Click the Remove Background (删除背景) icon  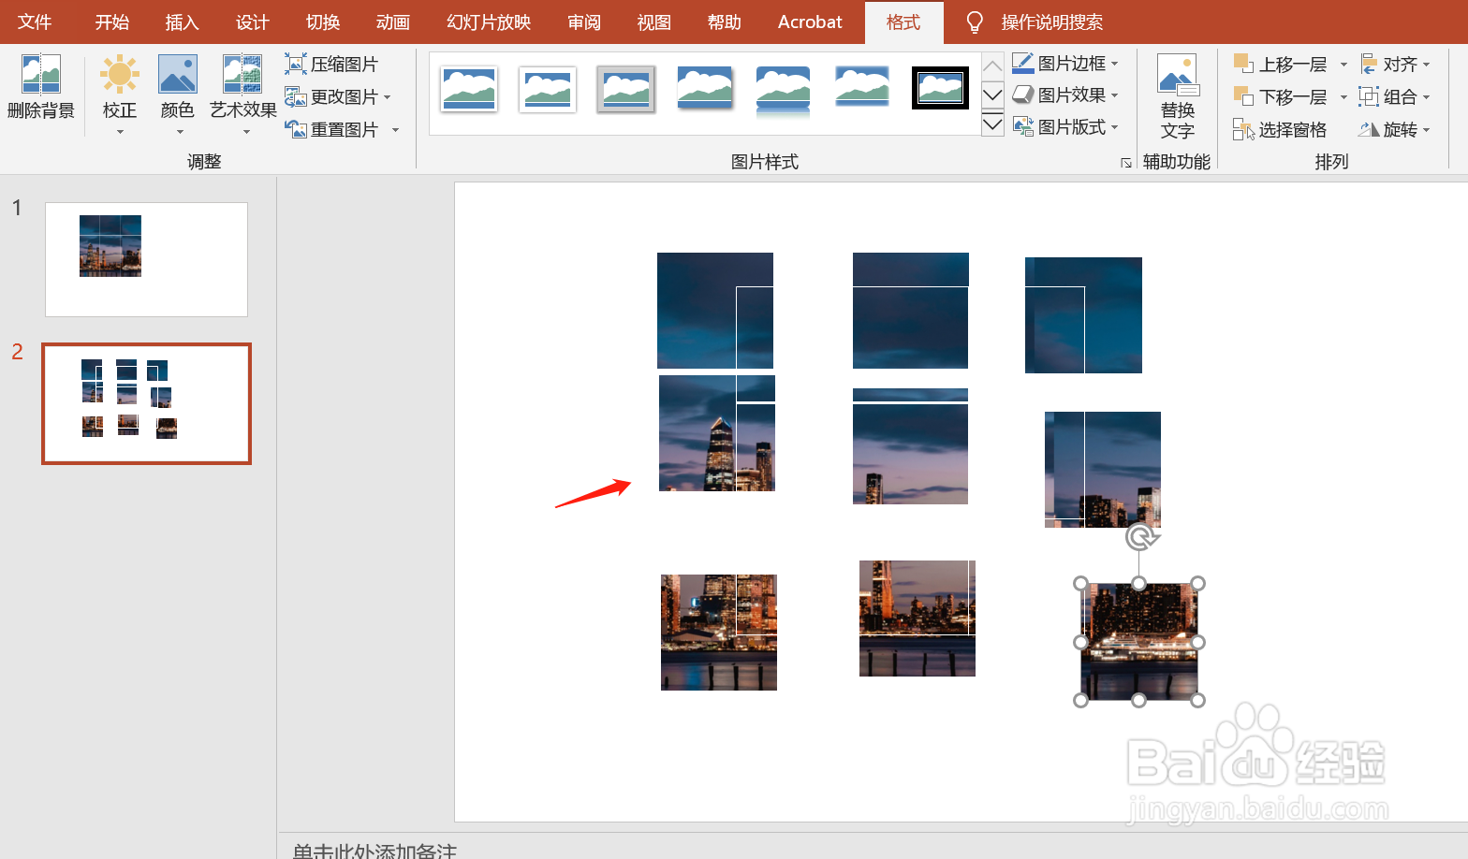[40, 74]
